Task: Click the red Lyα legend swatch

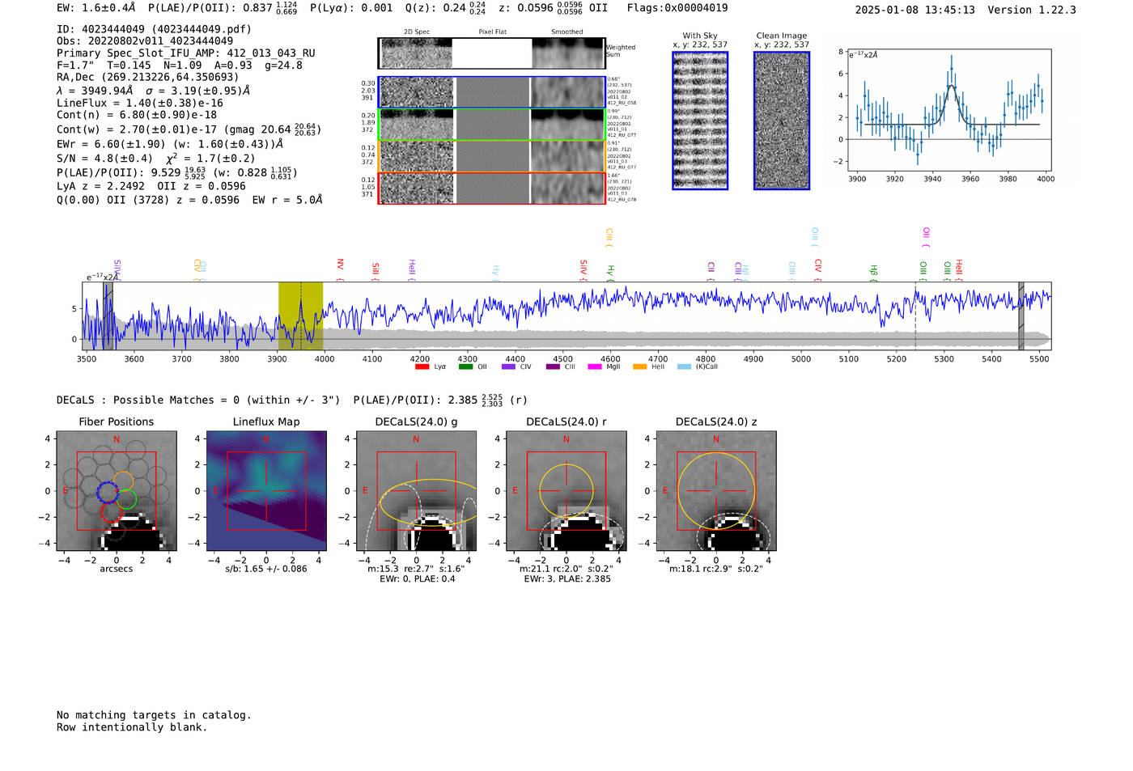Action: [x=422, y=366]
